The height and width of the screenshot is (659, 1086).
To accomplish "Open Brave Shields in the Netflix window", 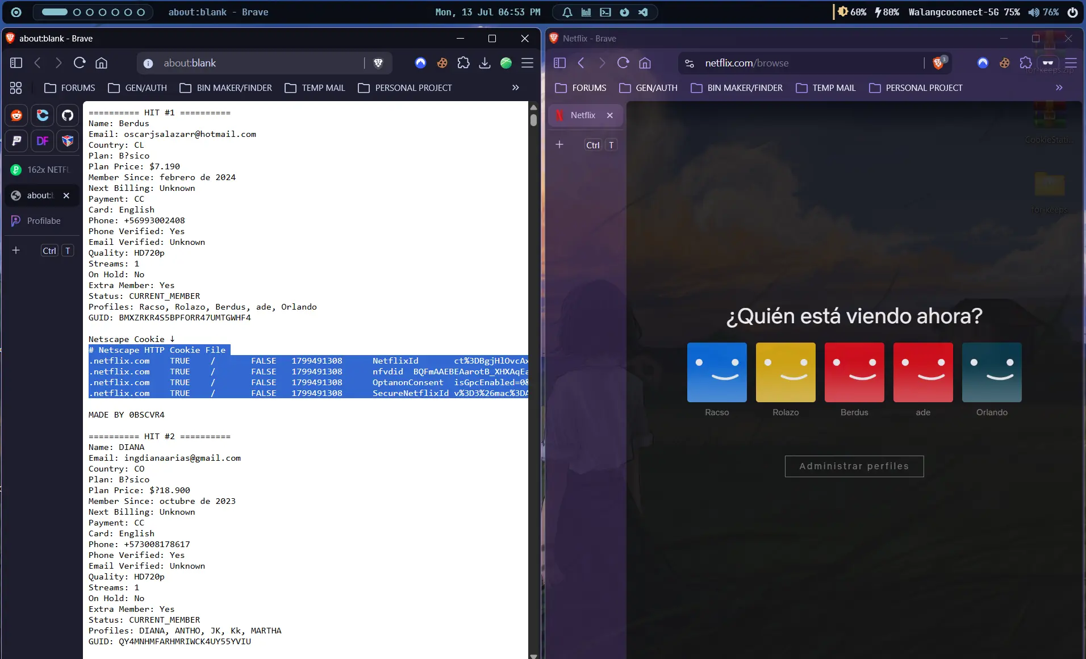I will [939, 62].
